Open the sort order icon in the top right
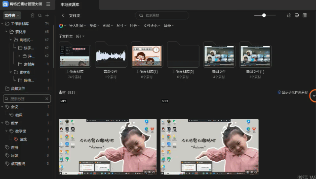 [x=288, y=15]
